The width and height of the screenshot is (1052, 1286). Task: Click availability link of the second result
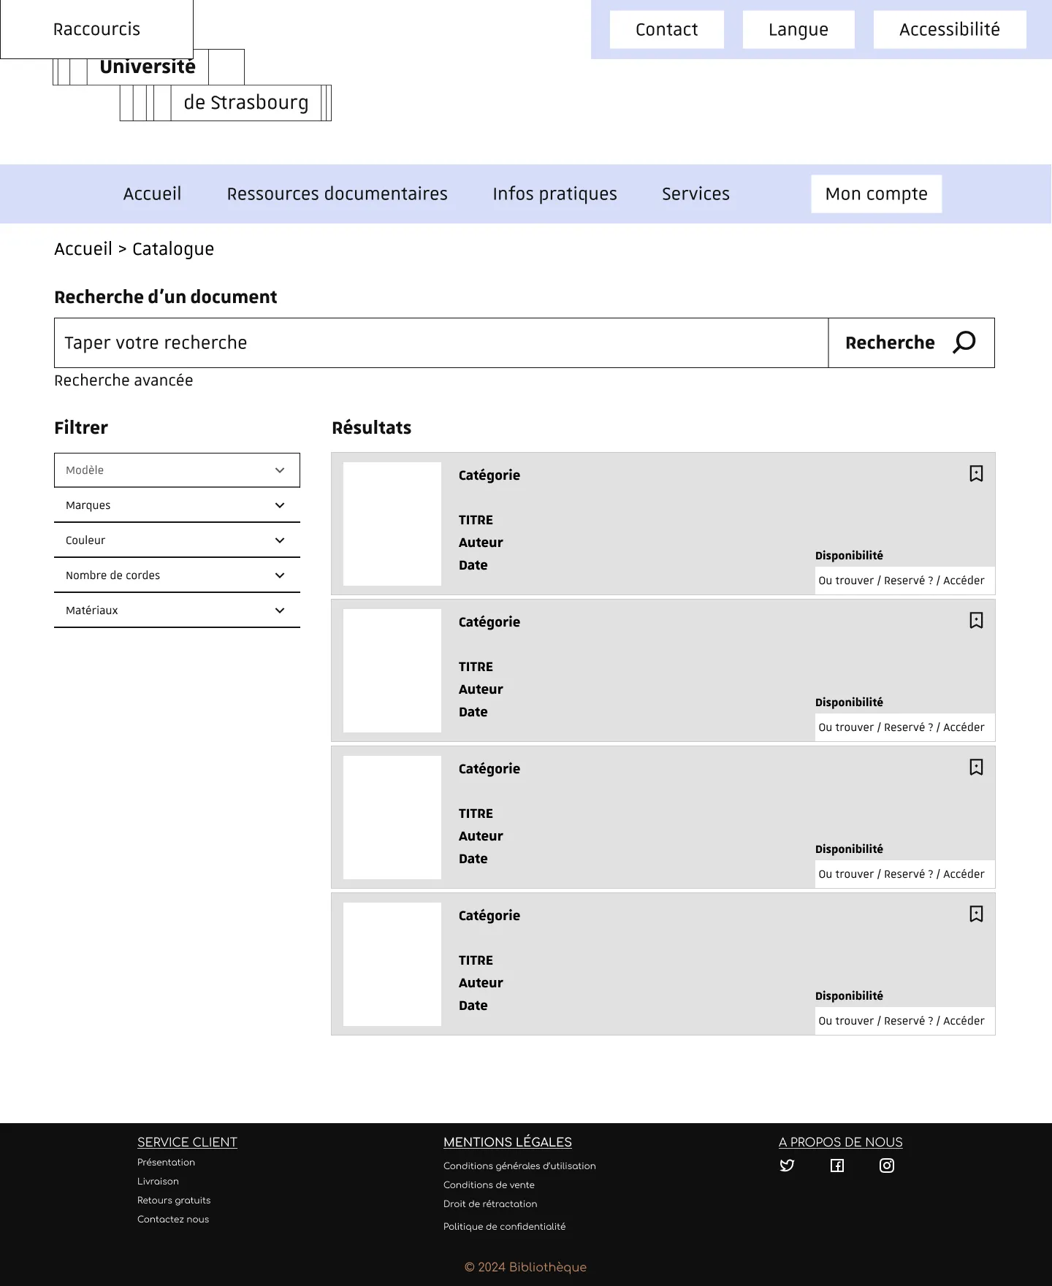pyautogui.click(x=904, y=727)
